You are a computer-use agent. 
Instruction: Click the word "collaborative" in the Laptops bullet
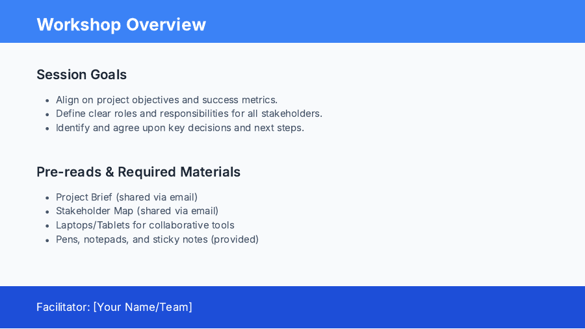click(x=179, y=225)
